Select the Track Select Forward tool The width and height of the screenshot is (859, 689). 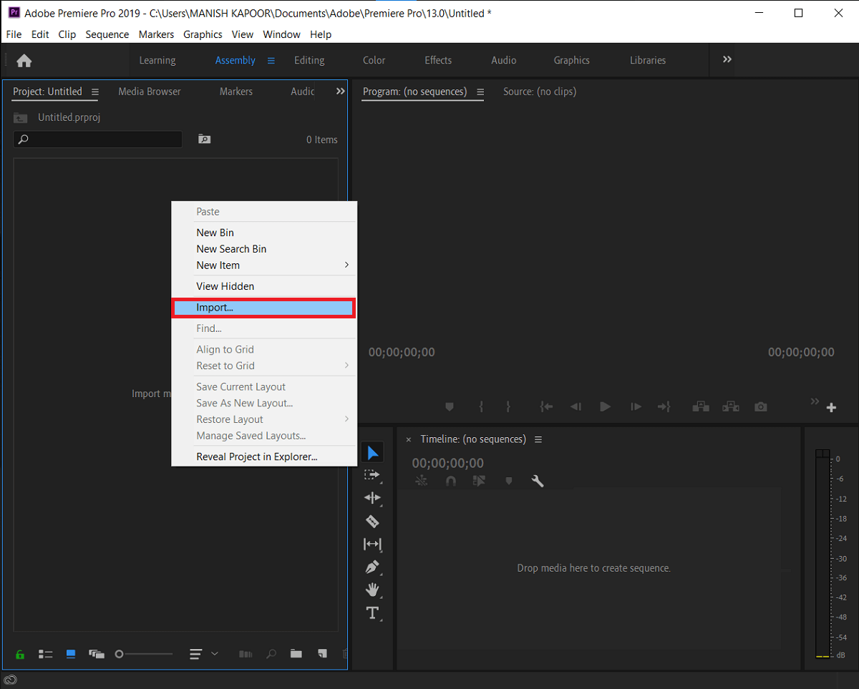pos(372,475)
